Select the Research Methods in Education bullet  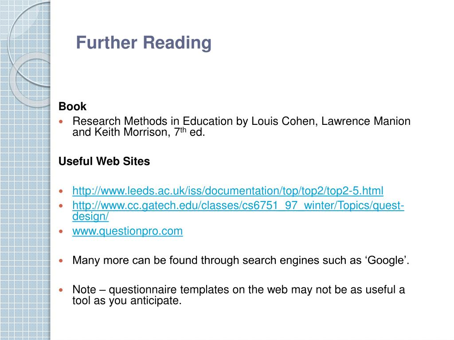241,126
